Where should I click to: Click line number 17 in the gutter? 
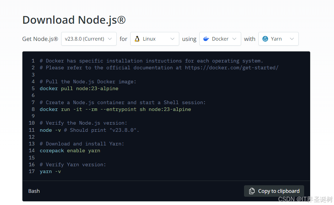click(x=32, y=172)
